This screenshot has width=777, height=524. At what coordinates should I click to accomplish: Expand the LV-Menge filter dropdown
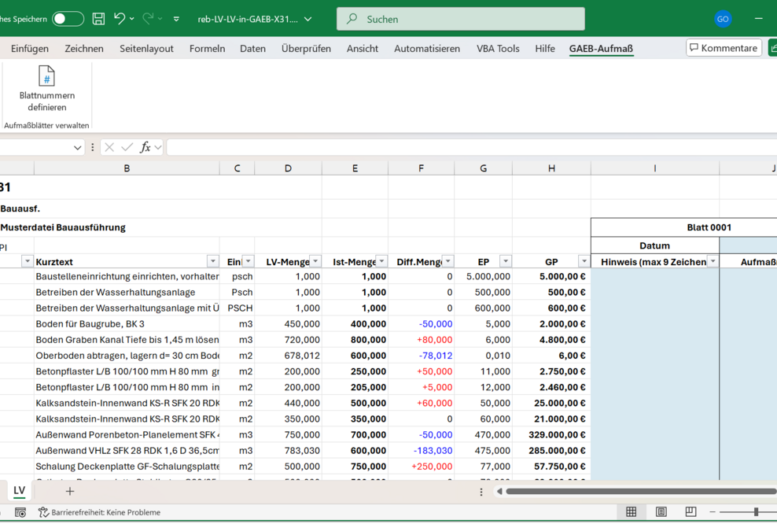(315, 261)
